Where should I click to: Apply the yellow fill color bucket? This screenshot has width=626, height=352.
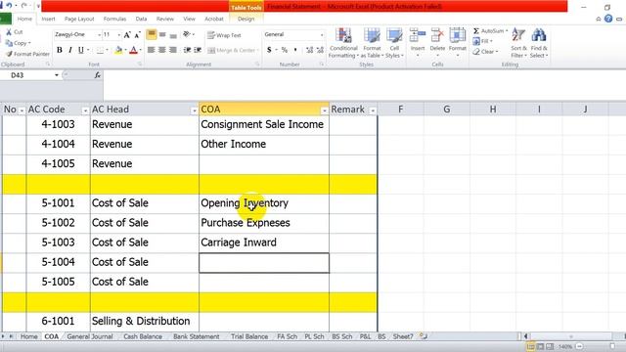pyautogui.click(x=118, y=50)
